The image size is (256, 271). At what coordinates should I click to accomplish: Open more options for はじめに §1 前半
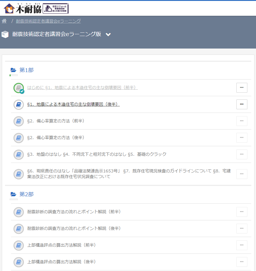(x=242, y=88)
